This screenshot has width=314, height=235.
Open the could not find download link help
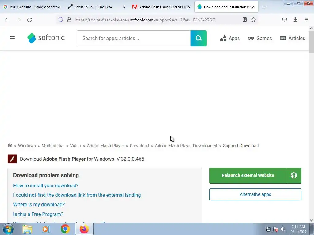pyautogui.click(x=77, y=195)
